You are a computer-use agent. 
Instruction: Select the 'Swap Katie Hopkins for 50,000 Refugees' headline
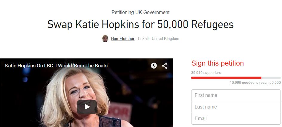click(140, 24)
